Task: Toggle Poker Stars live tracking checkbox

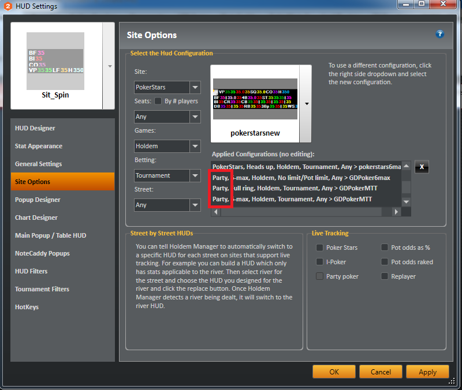Action: (x=320, y=247)
